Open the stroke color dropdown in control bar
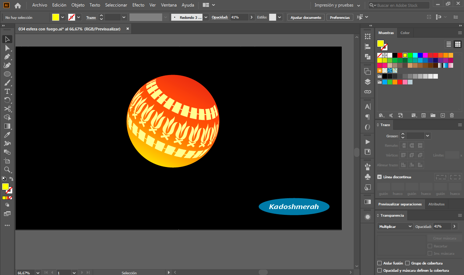464x275 pixels. [x=79, y=17]
